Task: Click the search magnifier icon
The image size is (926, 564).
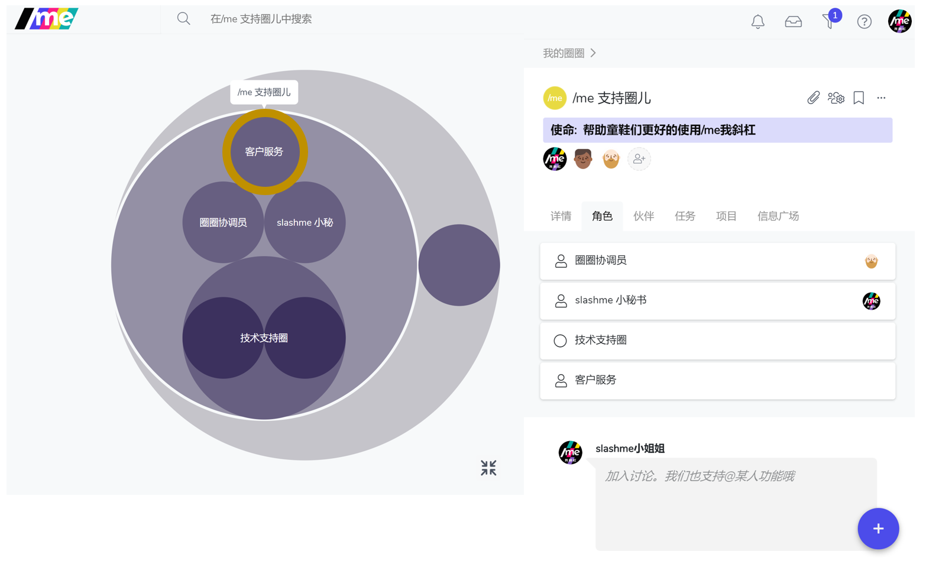Action: tap(184, 19)
